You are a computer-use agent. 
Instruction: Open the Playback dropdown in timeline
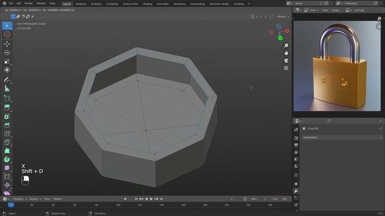coord(20,199)
